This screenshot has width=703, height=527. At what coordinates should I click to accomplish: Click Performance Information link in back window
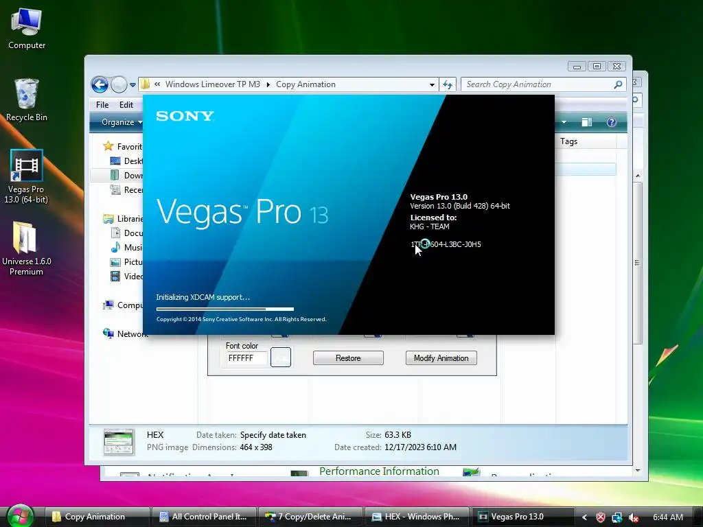point(379,471)
